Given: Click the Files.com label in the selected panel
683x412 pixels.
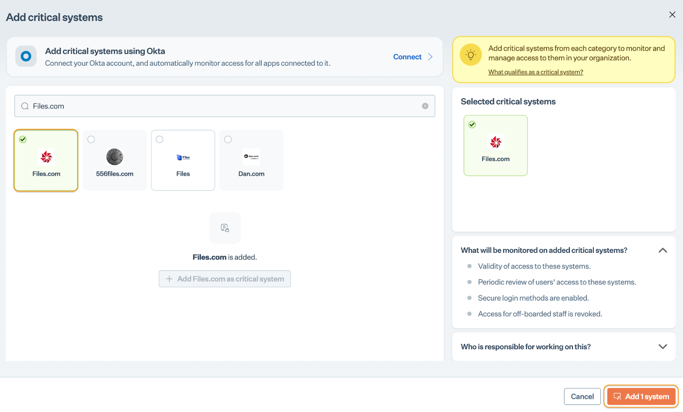Looking at the screenshot, I should point(496,159).
